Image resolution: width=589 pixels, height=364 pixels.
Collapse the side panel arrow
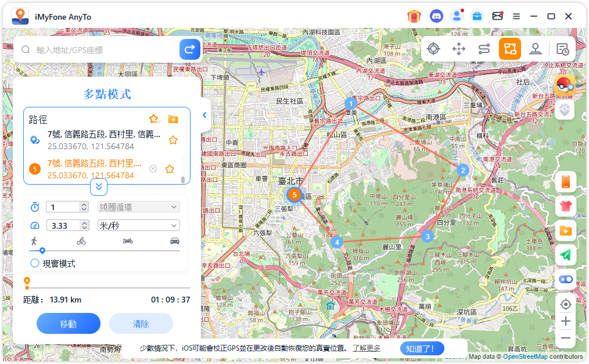[204, 115]
